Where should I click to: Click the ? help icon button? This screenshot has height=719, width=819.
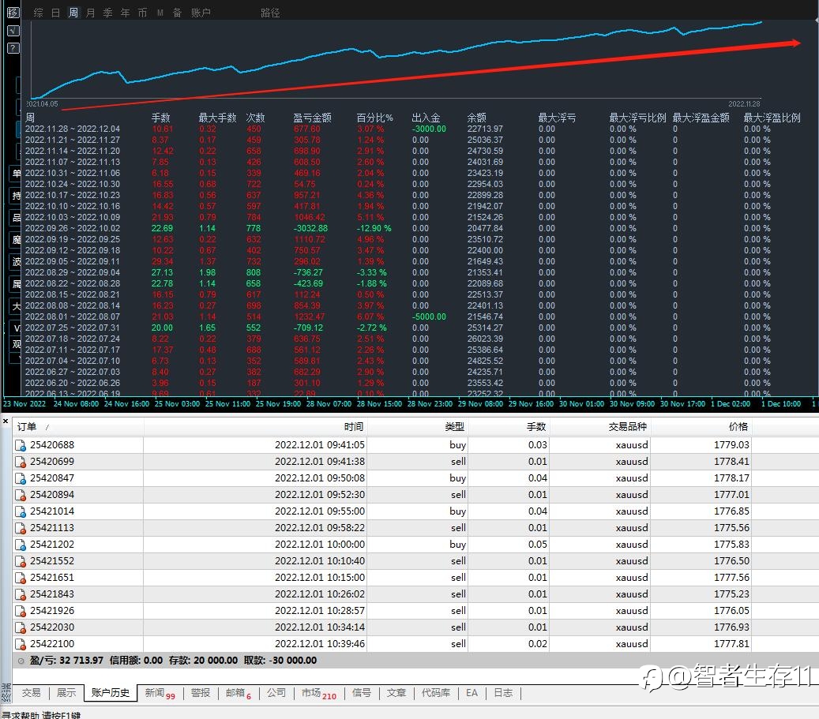coord(13,48)
